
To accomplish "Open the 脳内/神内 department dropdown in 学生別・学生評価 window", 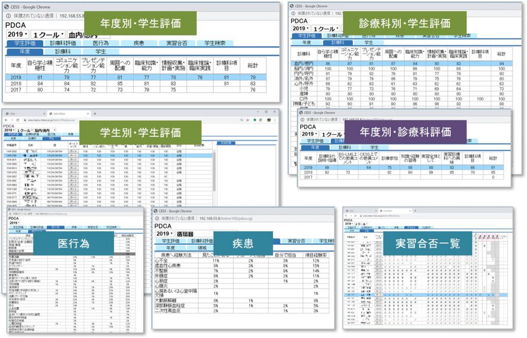I will coord(45,130).
